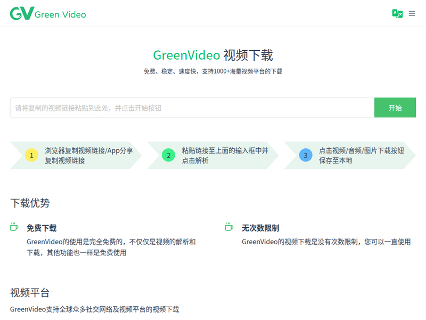Click the yellow step 1 circle
Screen dimensions: 426x320
[x=31, y=155]
